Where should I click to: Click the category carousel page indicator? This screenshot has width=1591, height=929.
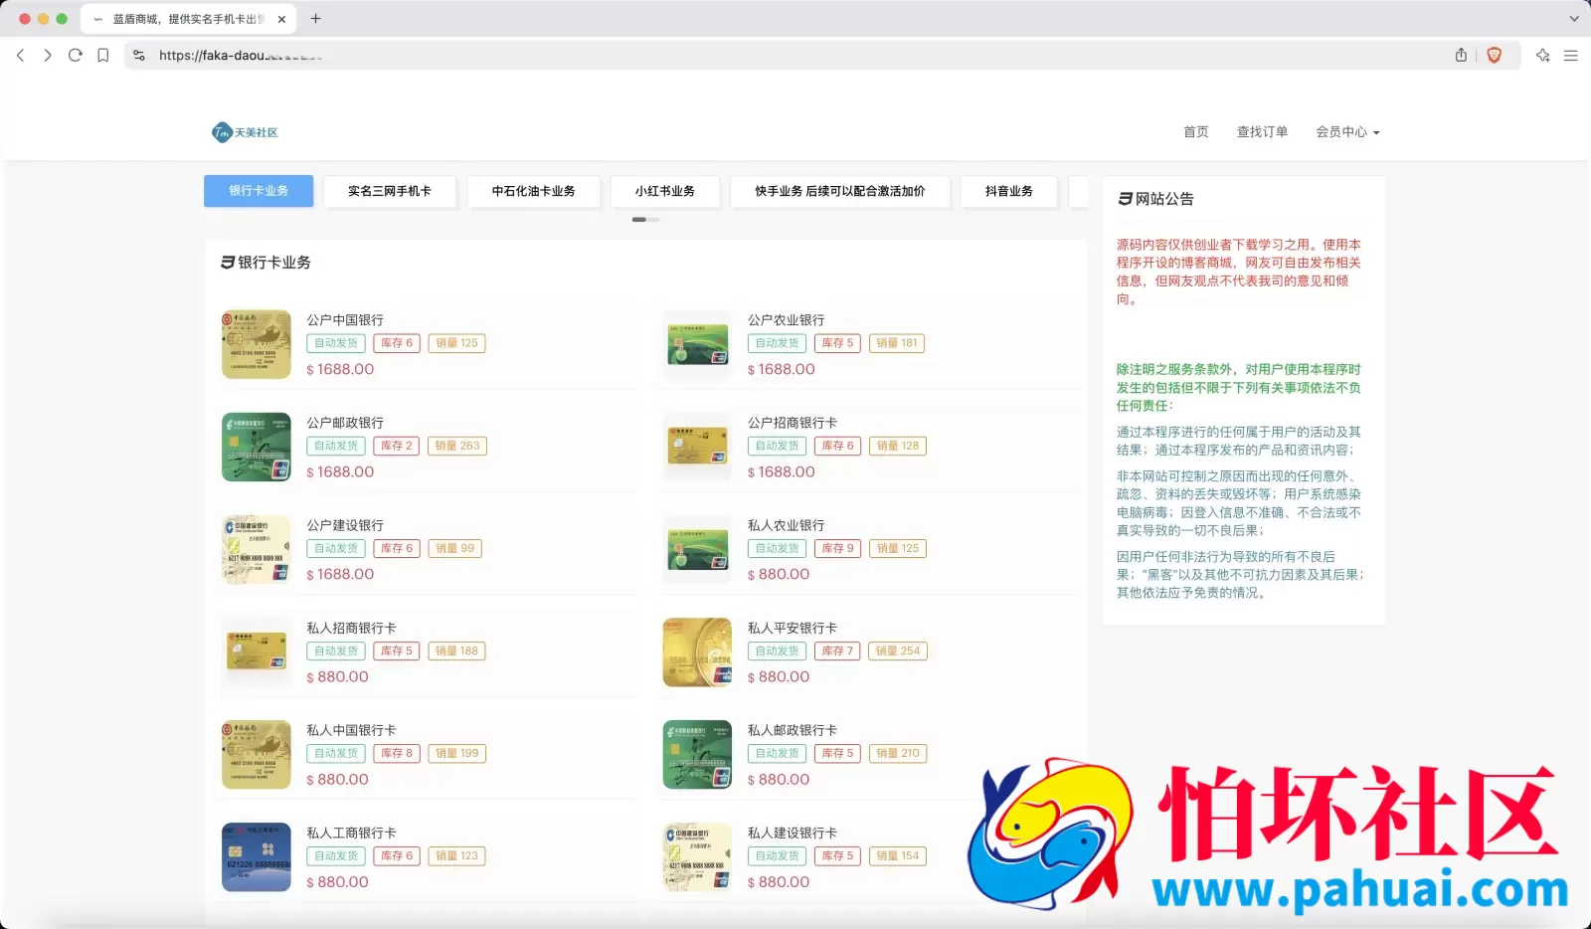coord(645,219)
